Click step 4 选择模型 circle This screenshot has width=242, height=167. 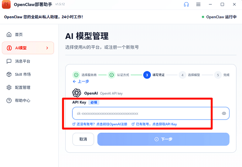(x=182, y=75)
